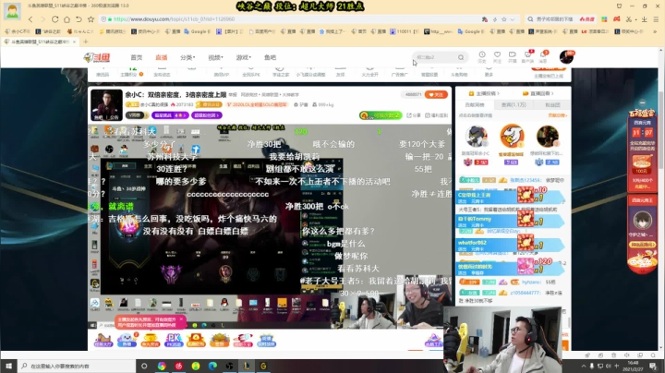Click the Windows taskbar search box

click(x=77, y=366)
